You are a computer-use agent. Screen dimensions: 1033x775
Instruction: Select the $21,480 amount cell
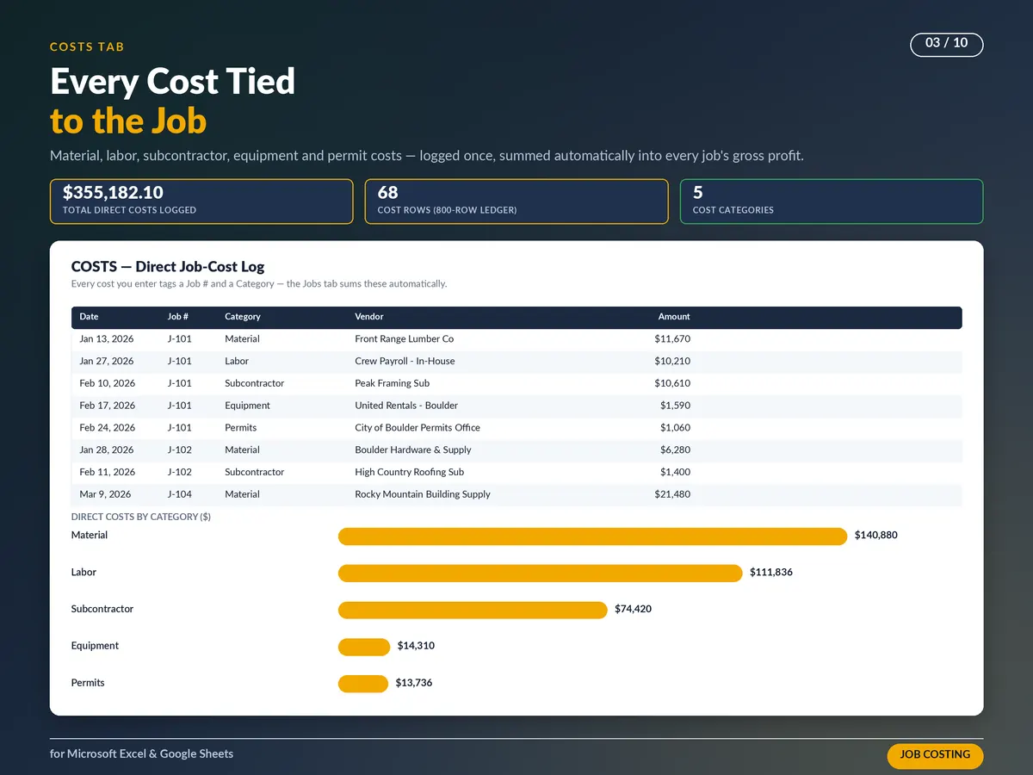click(x=672, y=494)
